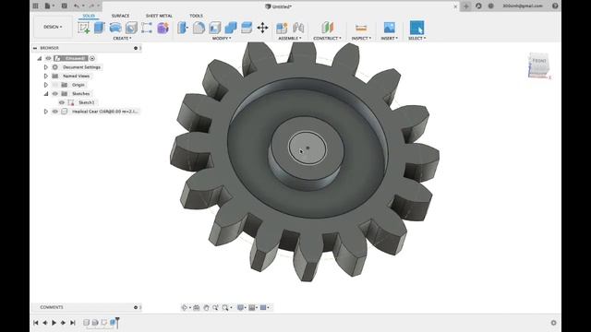591x332 pixels.
Task: Select the Press Pull tool
Action: tap(183, 28)
